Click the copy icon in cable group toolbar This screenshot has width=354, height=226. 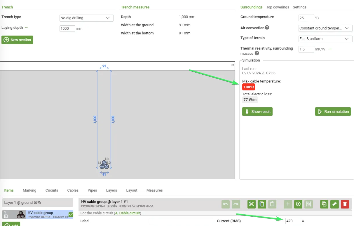pyautogui.click(x=262, y=204)
